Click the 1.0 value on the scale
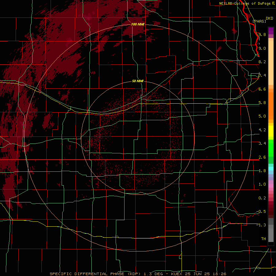Image resolution: width=276 pixels, height=276 pixels. pyautogui.click(x=262, y=184)
